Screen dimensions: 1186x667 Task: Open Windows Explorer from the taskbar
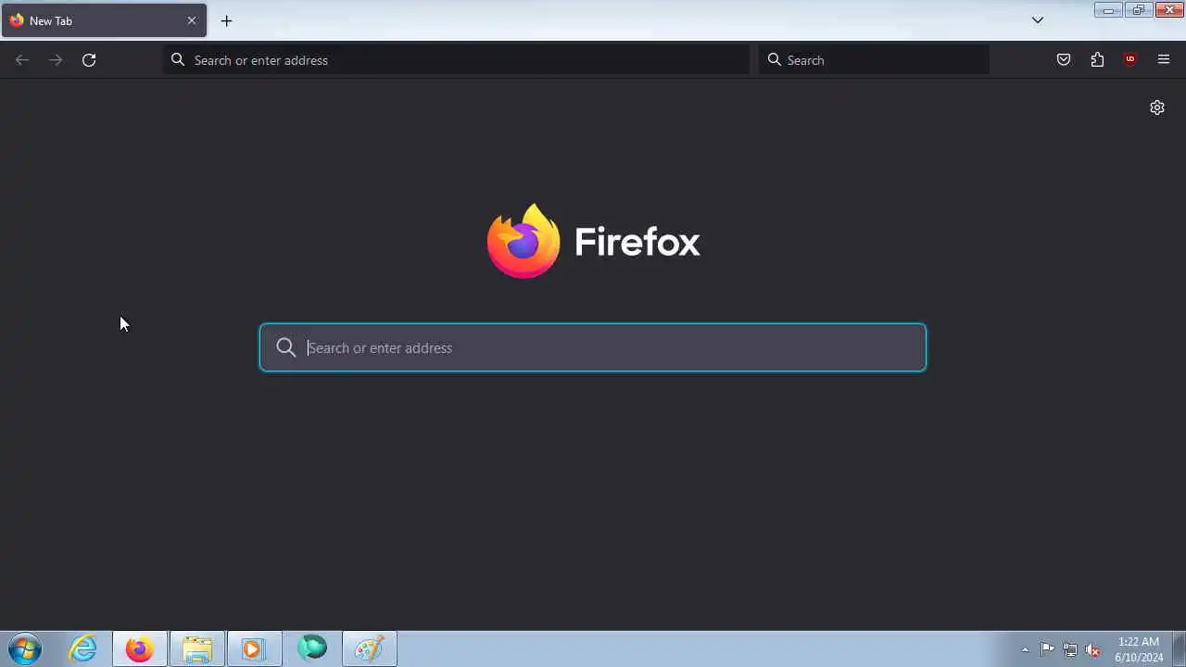(x=197, y=648)
